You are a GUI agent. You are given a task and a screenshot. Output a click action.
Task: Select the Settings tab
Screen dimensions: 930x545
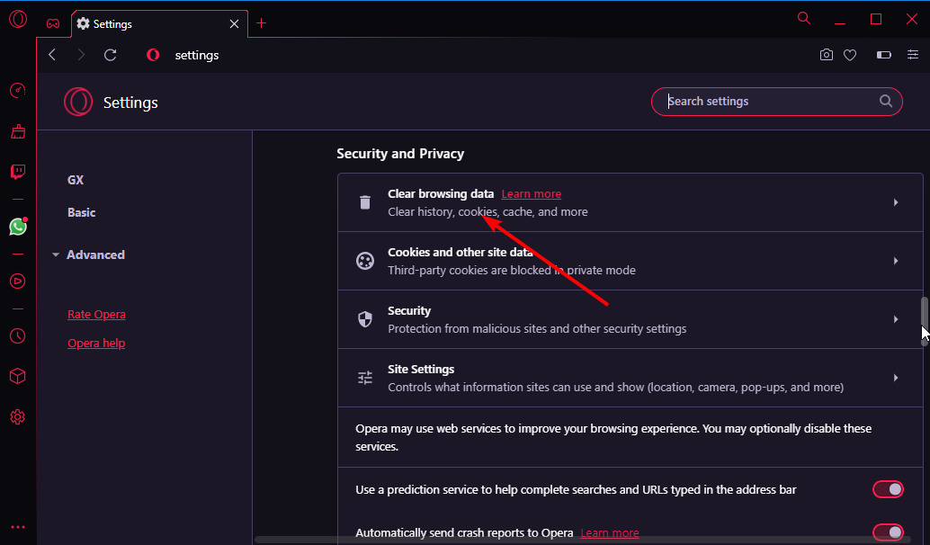pyautogui.click(x=159, y=23)
